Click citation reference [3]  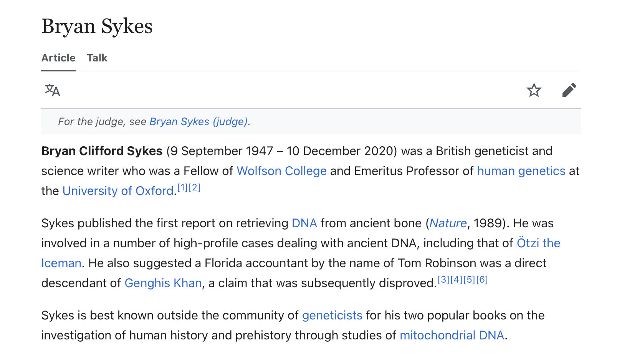(x=443, y=280)
